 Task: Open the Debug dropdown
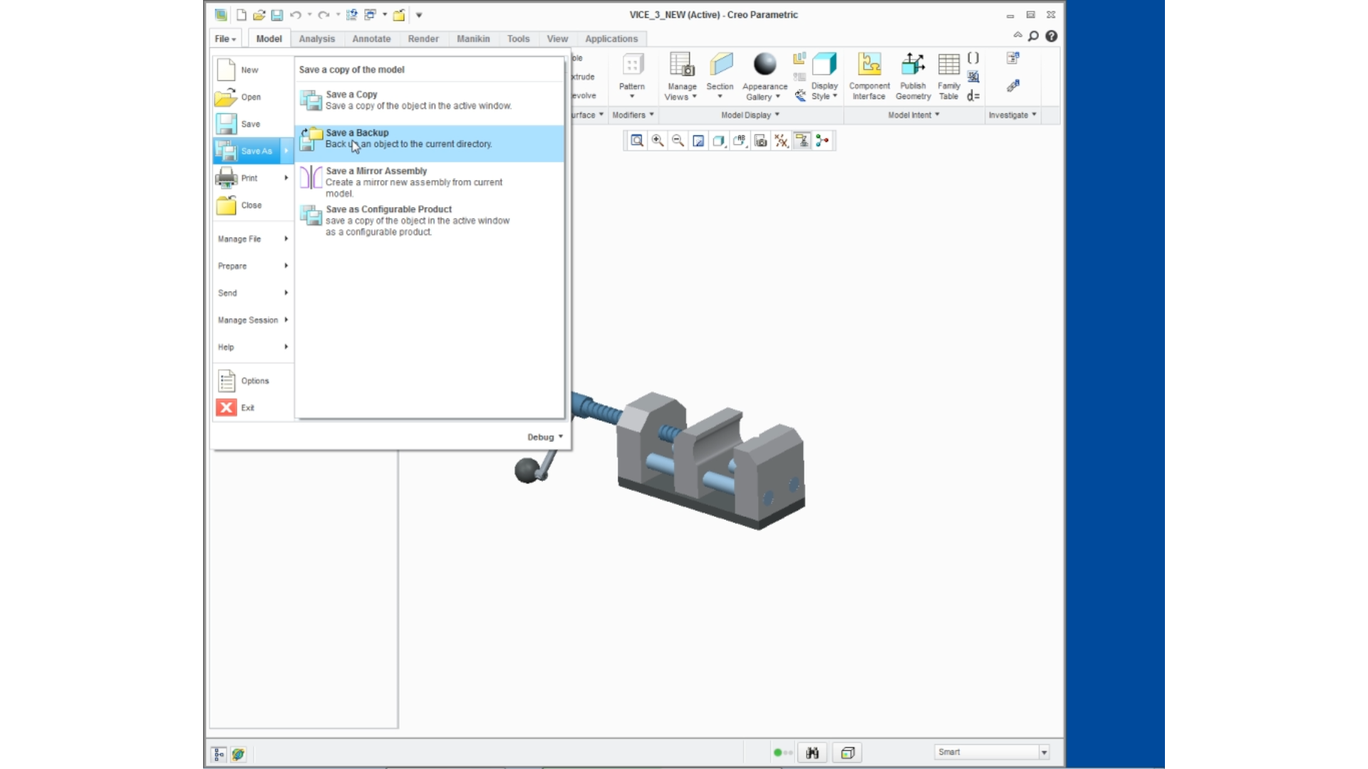click(x=545, y=437)
